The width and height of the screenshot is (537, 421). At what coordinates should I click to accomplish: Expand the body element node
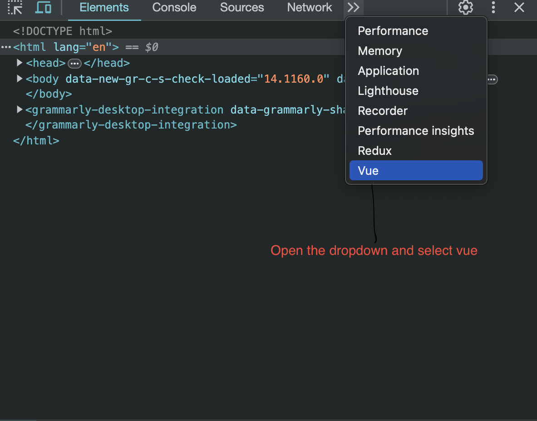[20, 79]
